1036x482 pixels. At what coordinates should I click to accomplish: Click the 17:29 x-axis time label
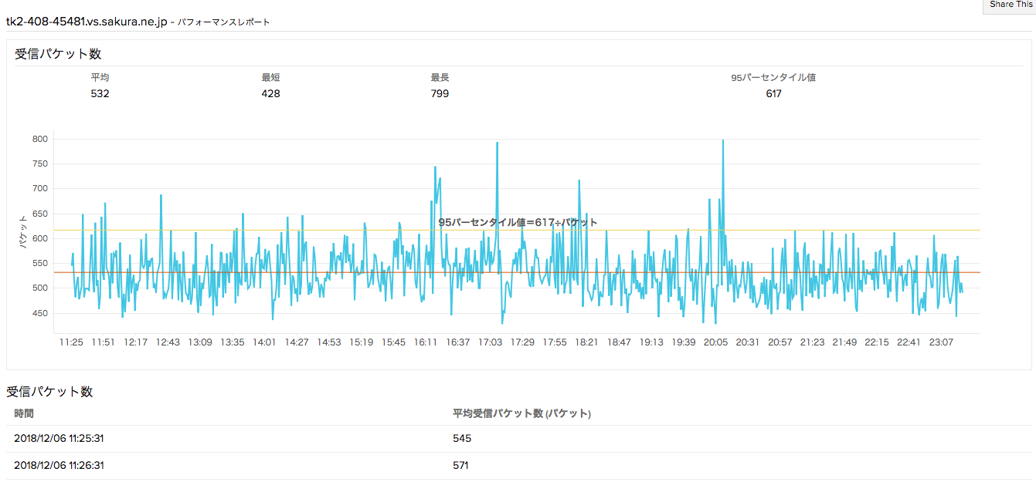click(x=522, y=342)
